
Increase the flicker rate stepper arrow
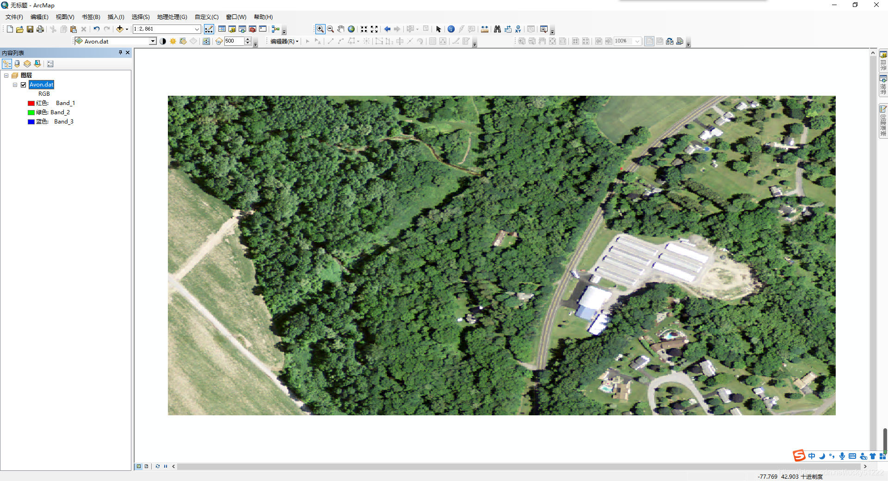(x=248, y=39)
